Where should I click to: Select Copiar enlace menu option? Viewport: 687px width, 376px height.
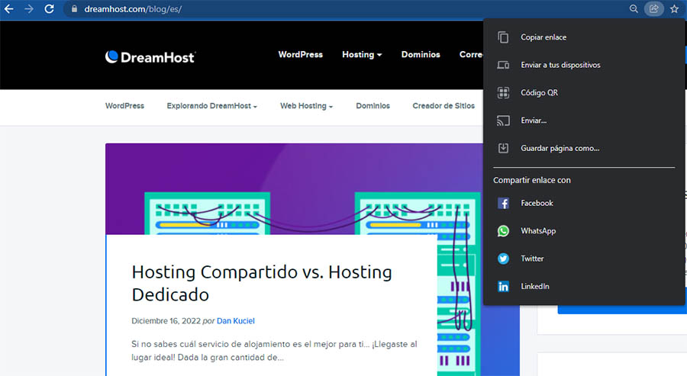pyautogui.click(x=543, y=37)
